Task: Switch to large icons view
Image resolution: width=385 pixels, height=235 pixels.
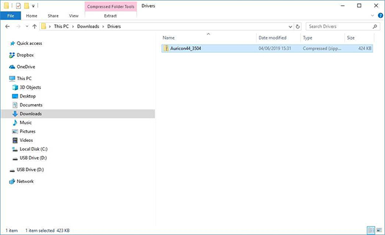Action: 379,230
